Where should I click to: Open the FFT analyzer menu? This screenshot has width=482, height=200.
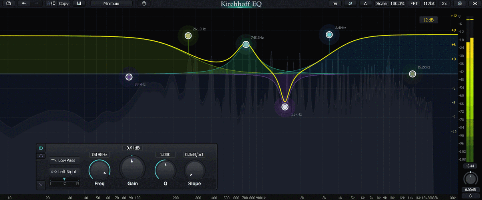click(414, 4)
